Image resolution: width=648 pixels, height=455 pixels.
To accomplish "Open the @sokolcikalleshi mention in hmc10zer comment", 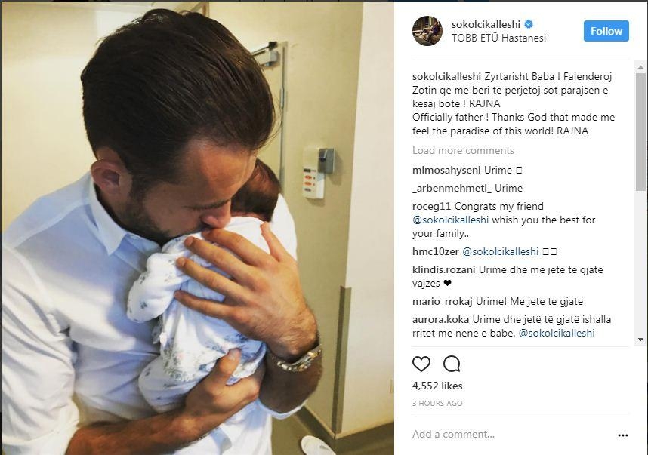I will (x=499, y=251).
